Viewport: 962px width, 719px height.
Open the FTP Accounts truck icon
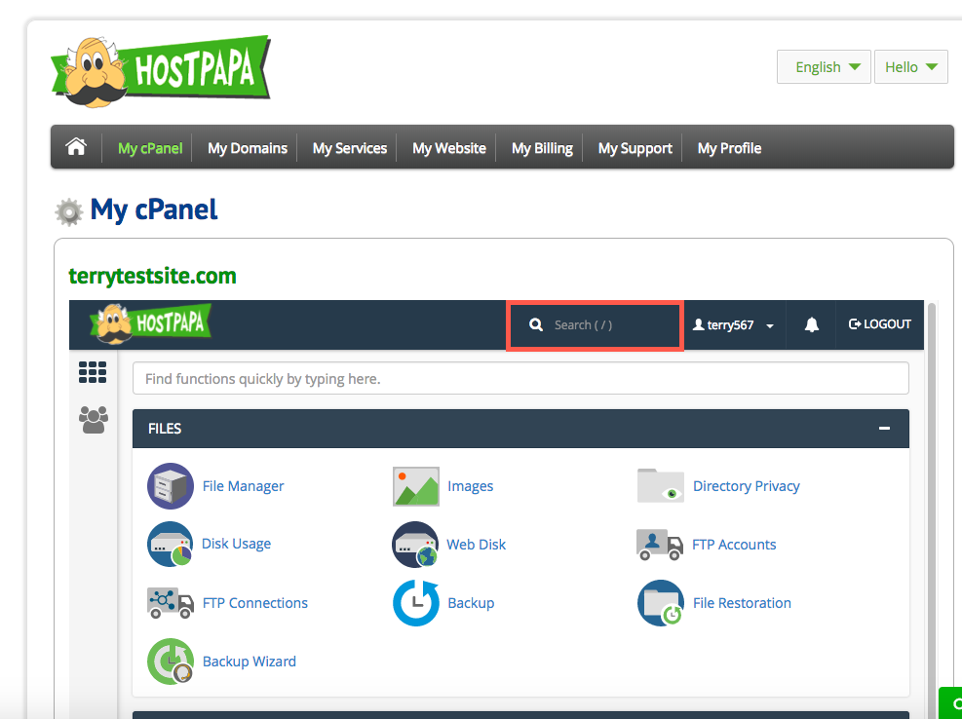pos(660,545)
